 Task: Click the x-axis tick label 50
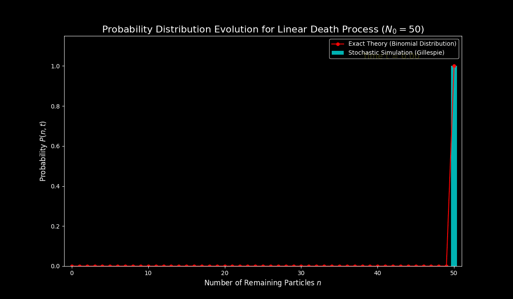(x=454, y=273)
